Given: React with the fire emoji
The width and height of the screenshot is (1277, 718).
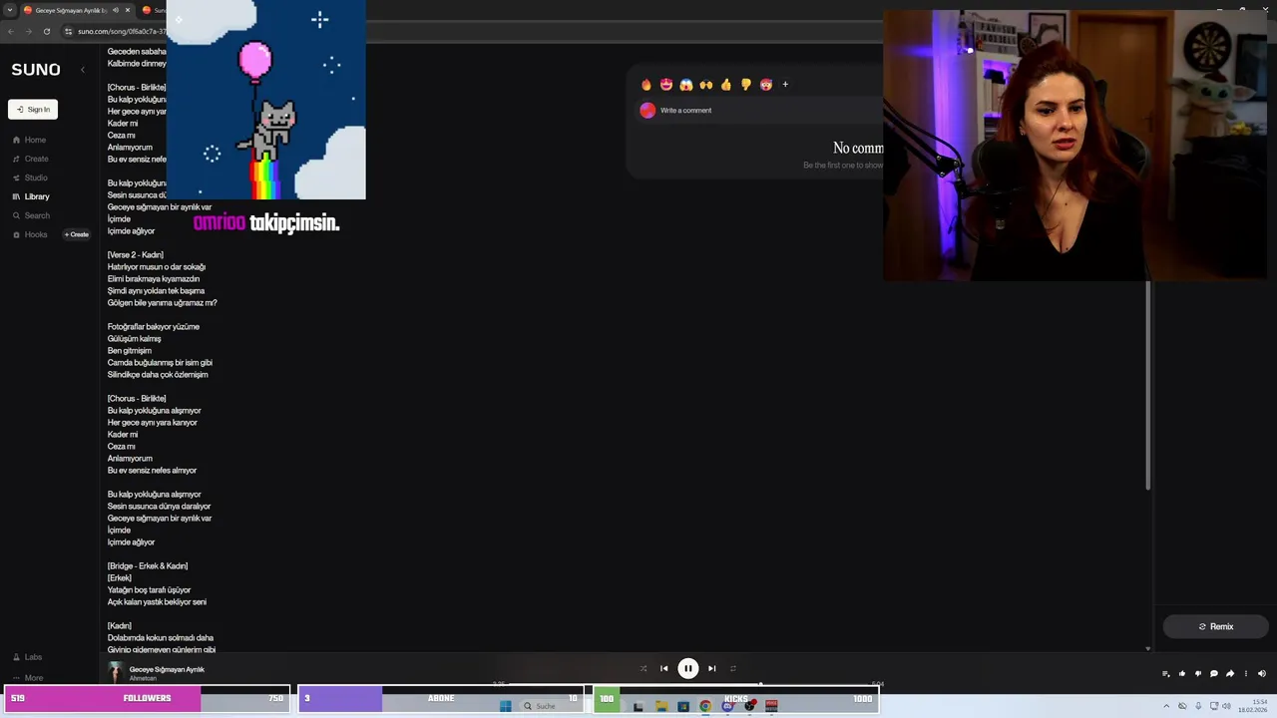Looking at the screenshot, I should pos(646,85).
